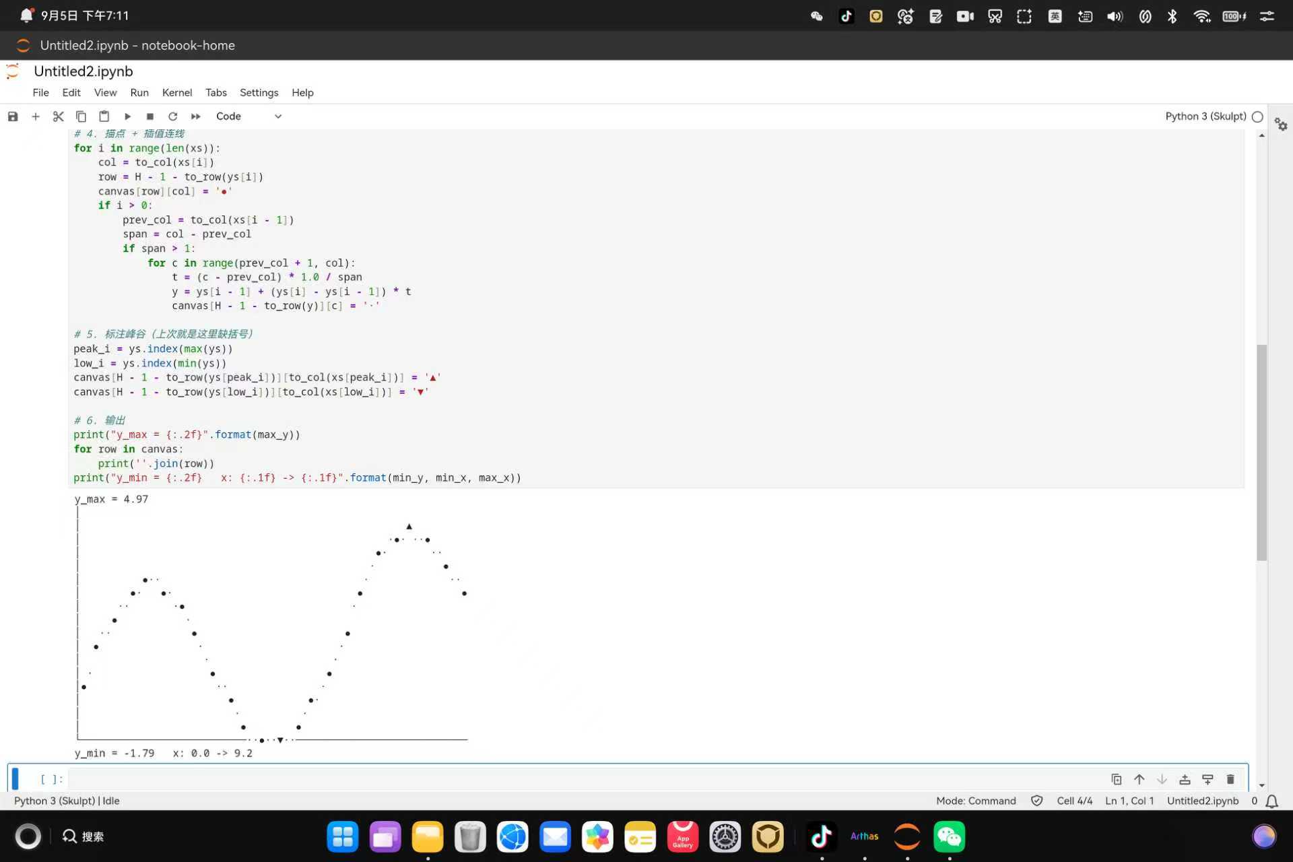The height and width of the screenshot is (862, 1293).
Task: Click Ln 1, Col 1 in status bar
Action: click(1129, 801)
